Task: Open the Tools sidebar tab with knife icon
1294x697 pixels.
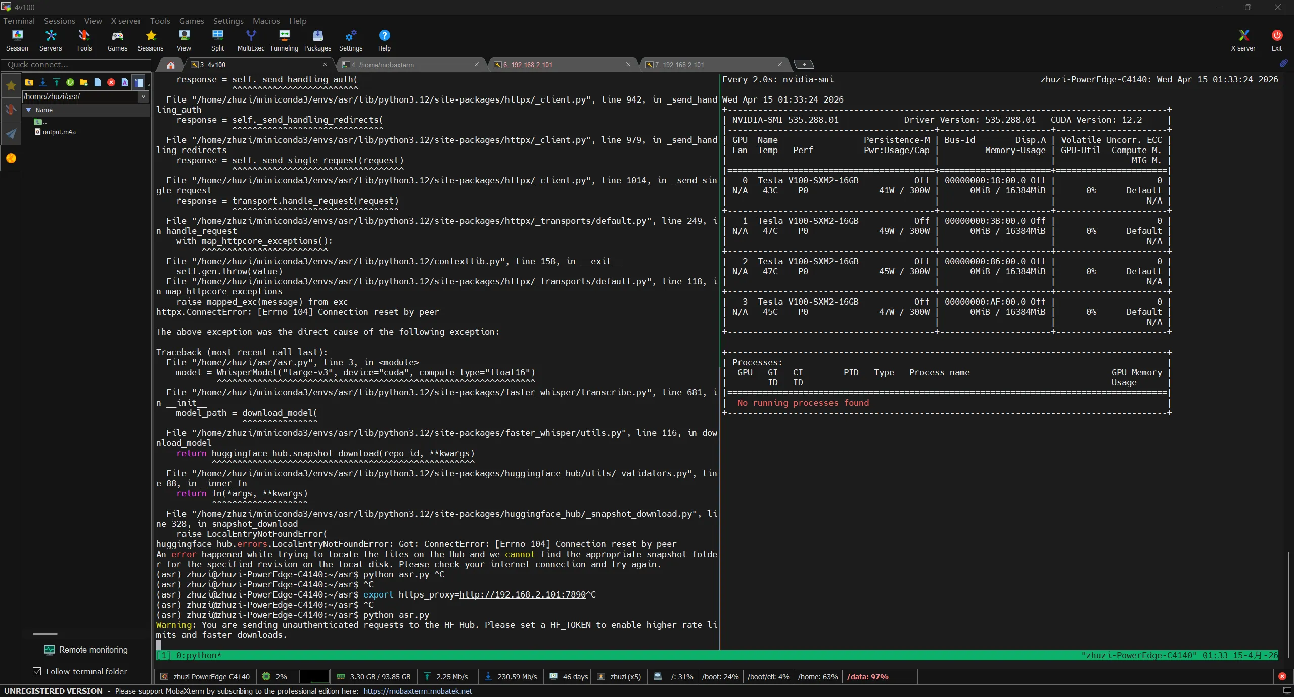Action: coord(11,110)
